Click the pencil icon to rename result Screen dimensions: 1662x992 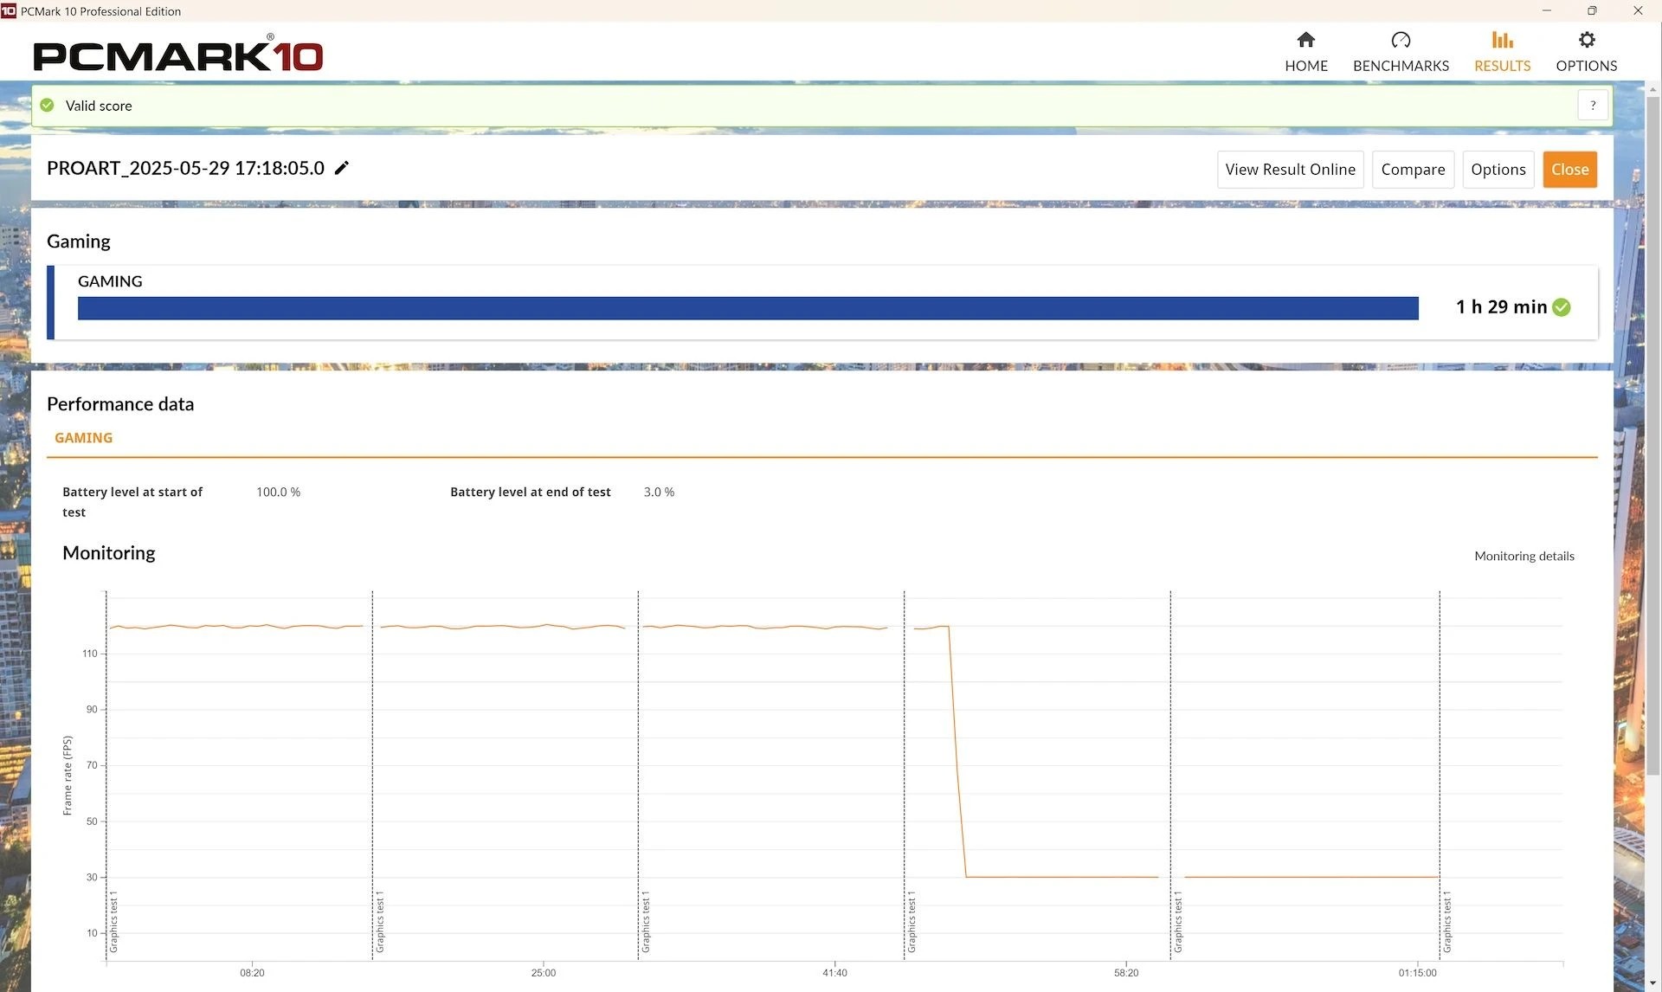point(342,168)
